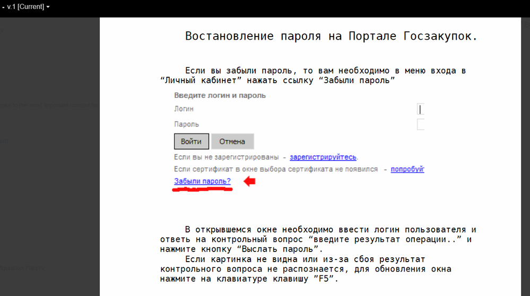Focus the Логин input field

(421, 110)
